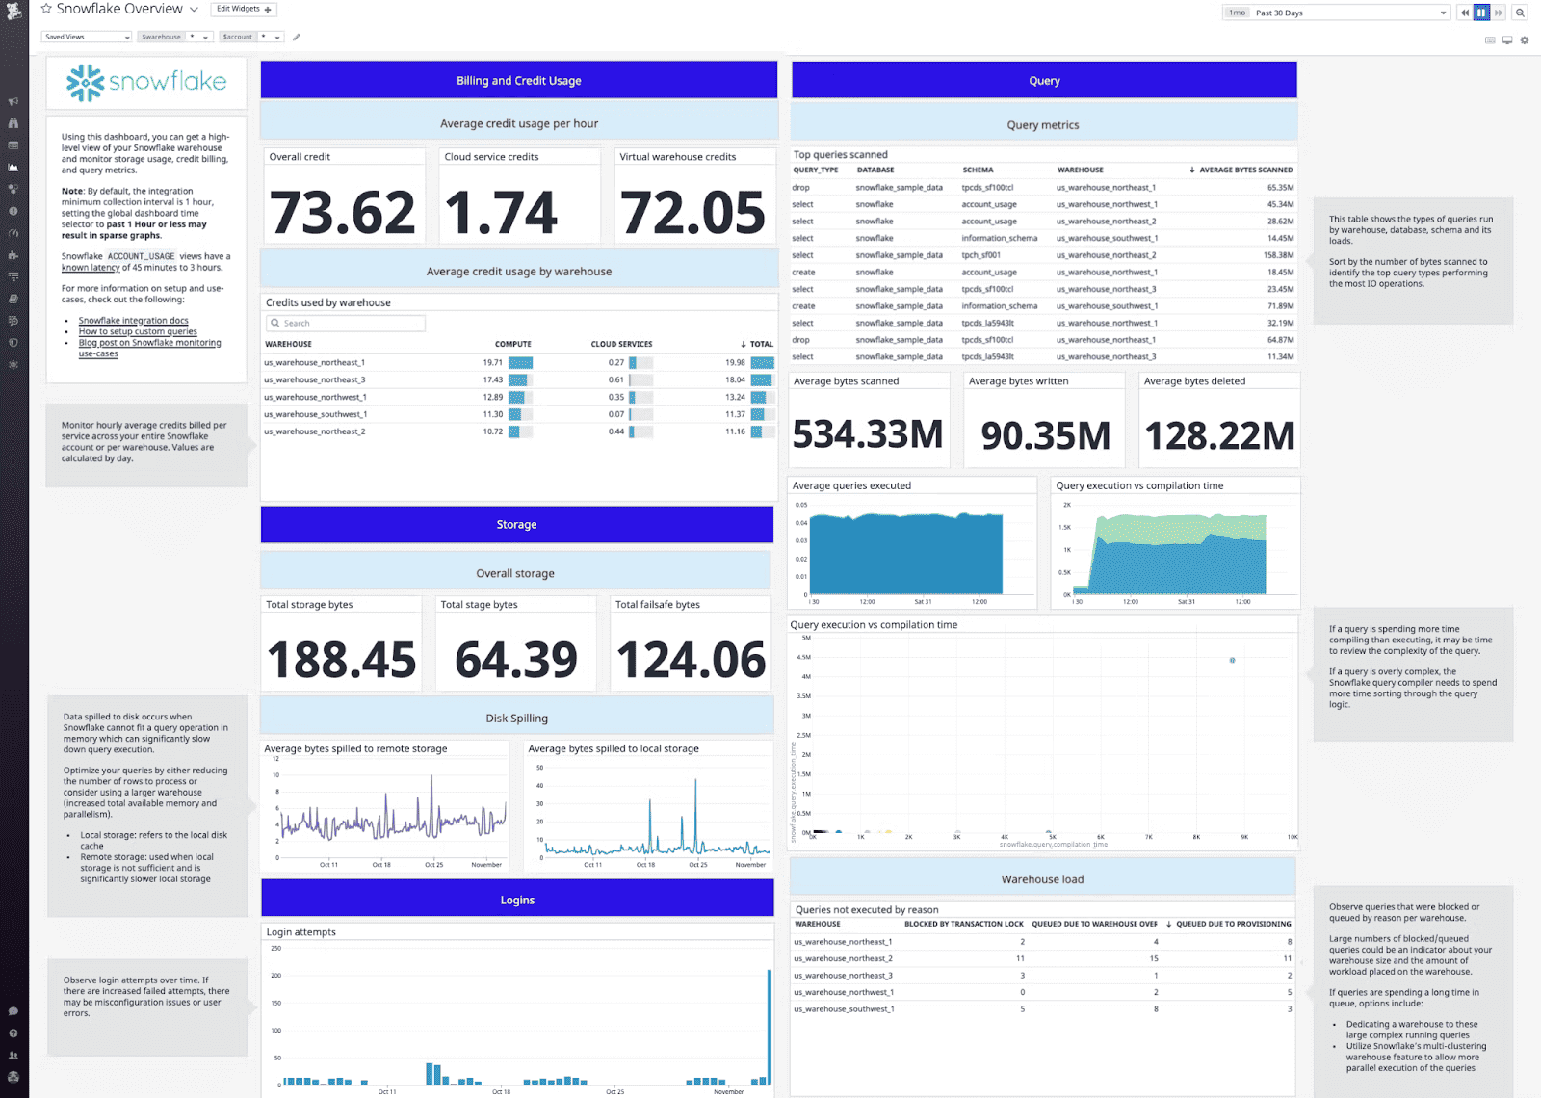The height and width of the screenshot is (1098, 1541).
Task: Open the Saved Views dropdown
Action: [x=87, y=37]
